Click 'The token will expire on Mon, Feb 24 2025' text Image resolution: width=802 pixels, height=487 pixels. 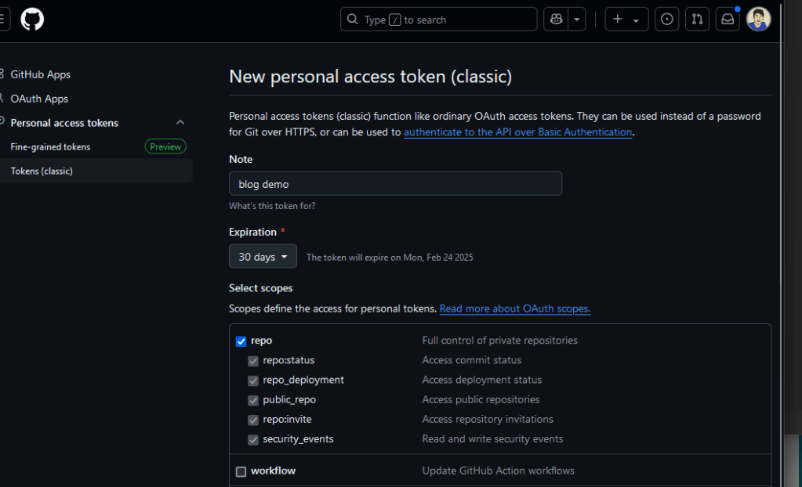(x=390, y=258)
